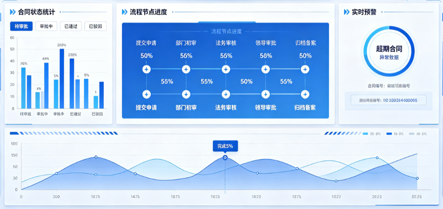Click the double-chevron icon beside 合同状态统计
The width and height of the screenshot is (443, 209).
[13, 12]
